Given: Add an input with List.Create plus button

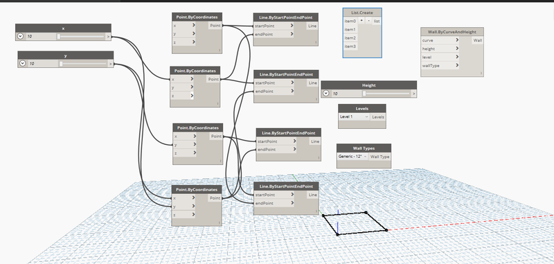Looking at the screenshot, I should click(361, 21).
